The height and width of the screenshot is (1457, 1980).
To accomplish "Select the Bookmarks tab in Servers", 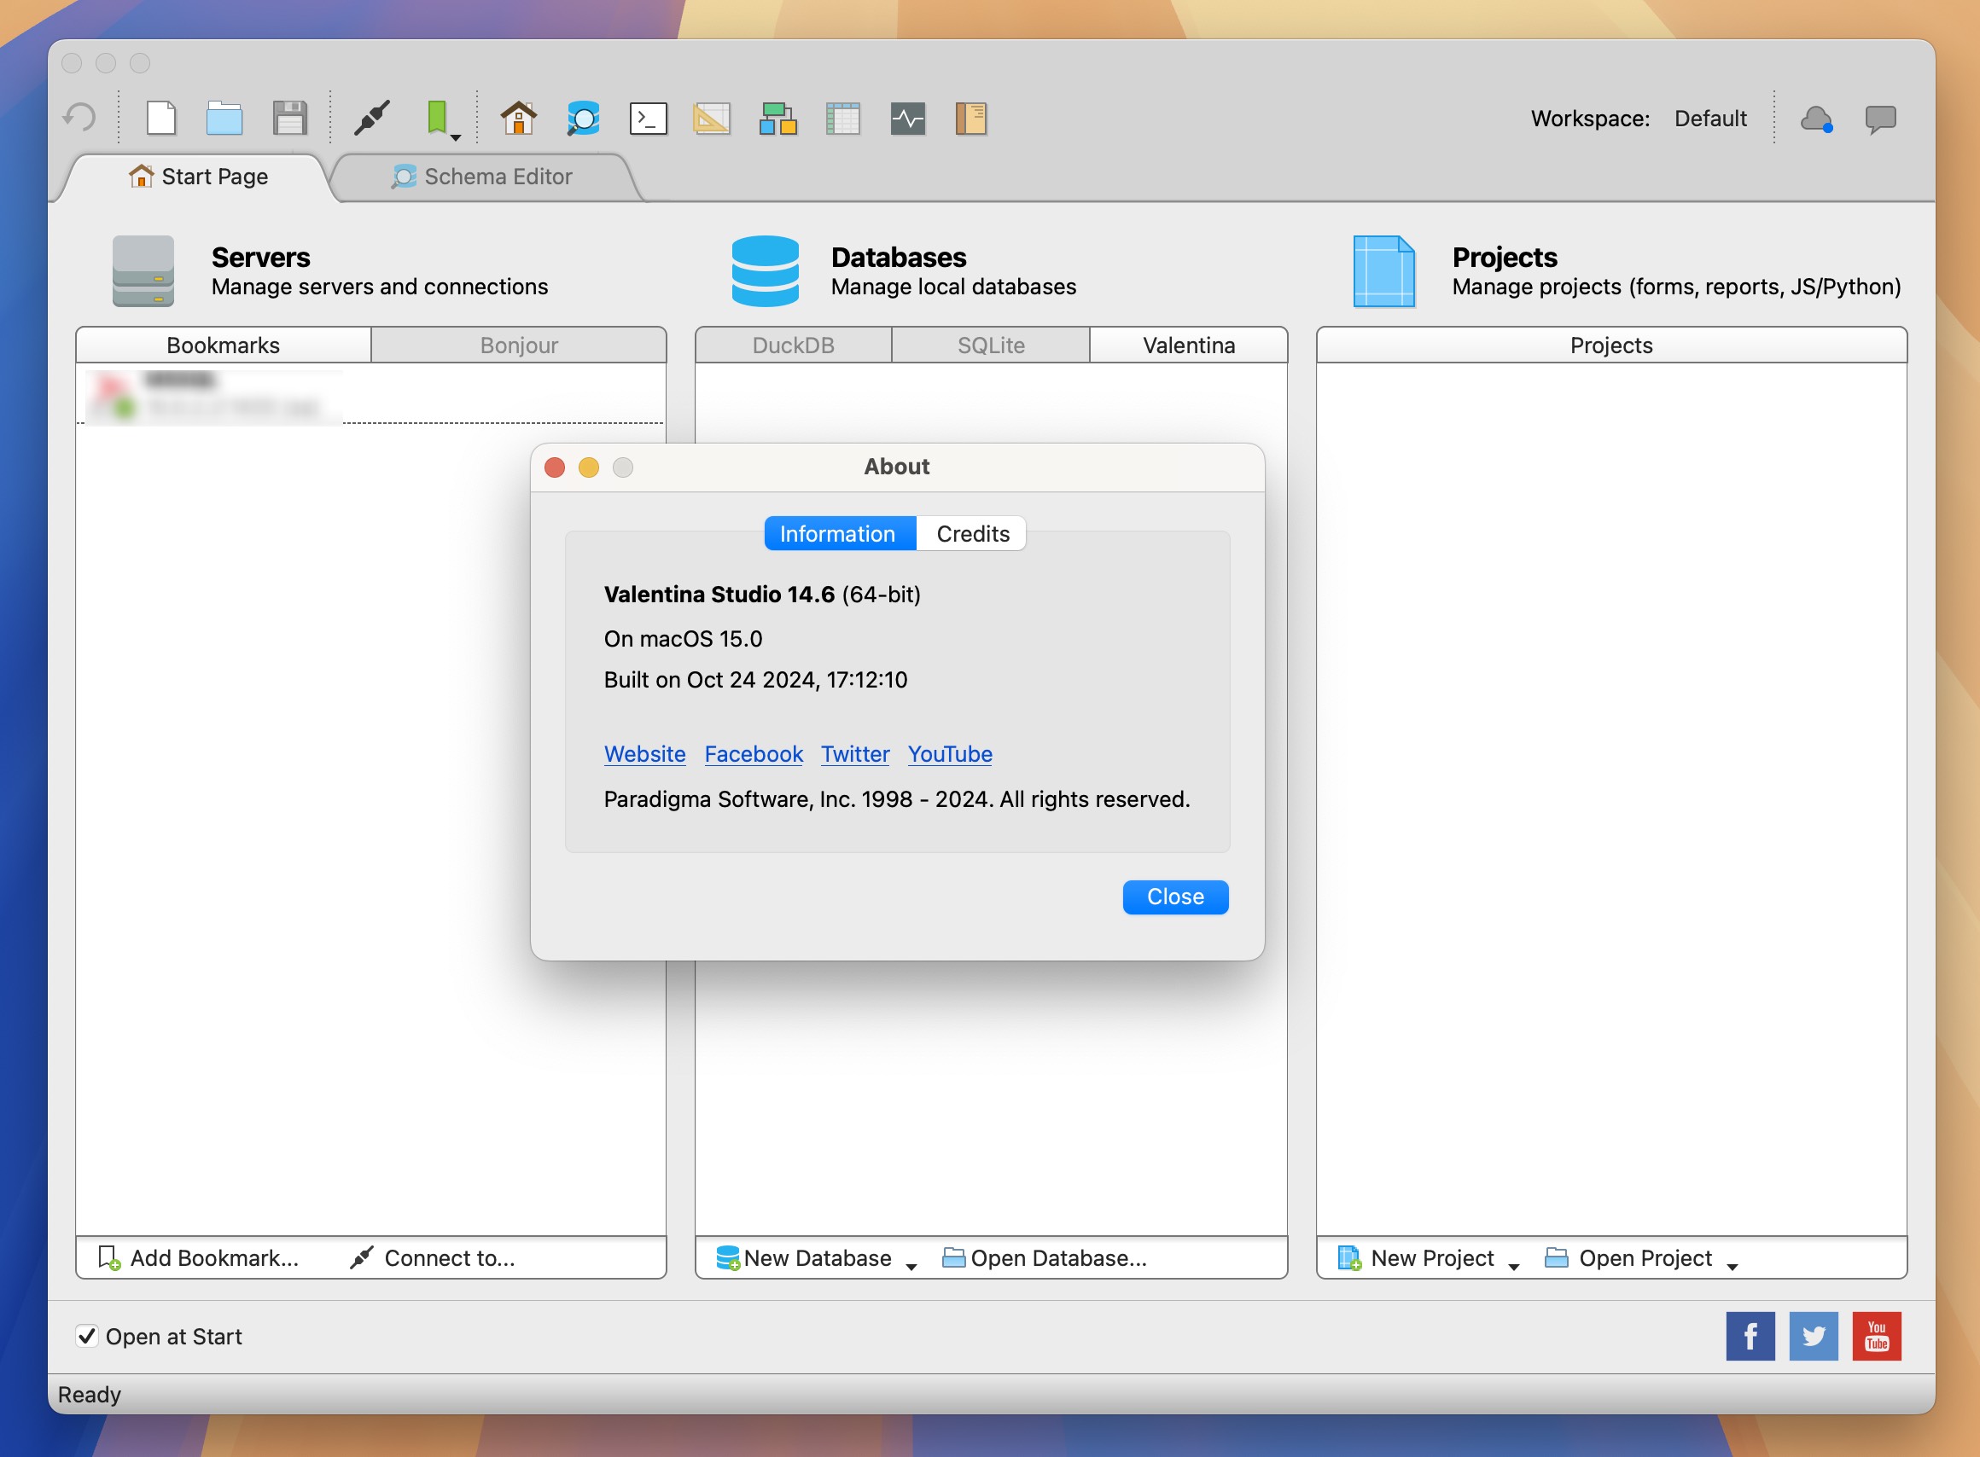I will tap(224, 345).
